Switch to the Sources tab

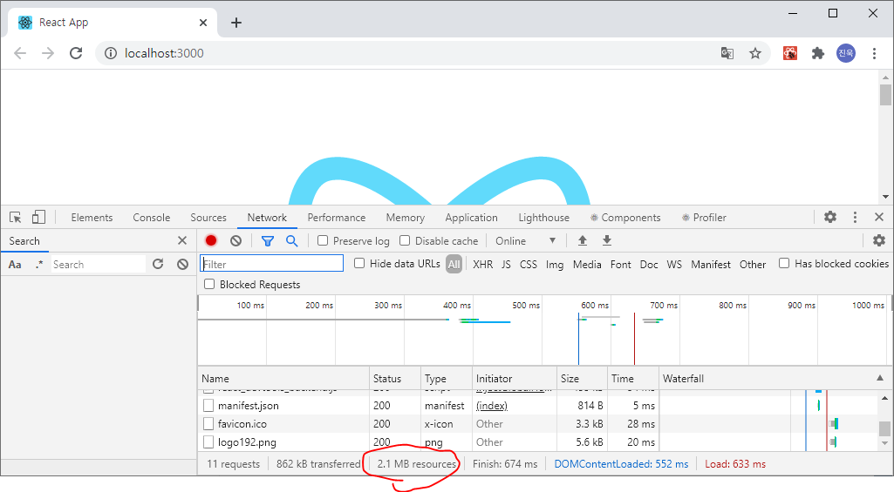click(x=208, y=218)
